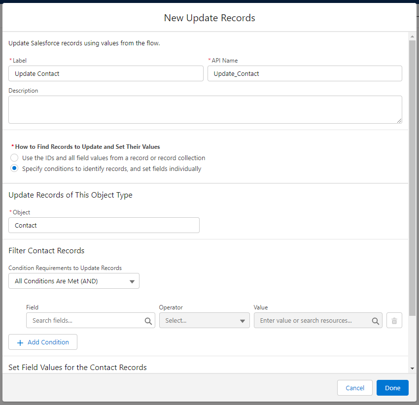Click the Label field showing Update Contact
The image size is (419, 405).
(x=105, y=73)
